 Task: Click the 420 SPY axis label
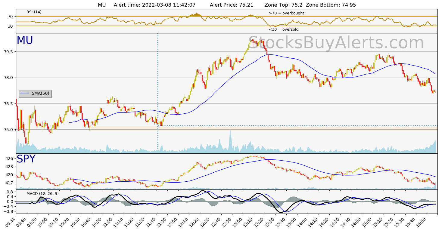point(10,175)
